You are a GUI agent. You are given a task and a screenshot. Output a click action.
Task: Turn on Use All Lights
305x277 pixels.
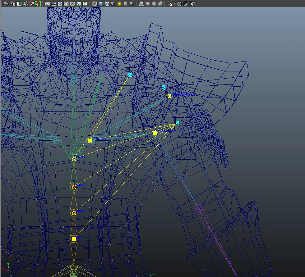pos(119,4)
